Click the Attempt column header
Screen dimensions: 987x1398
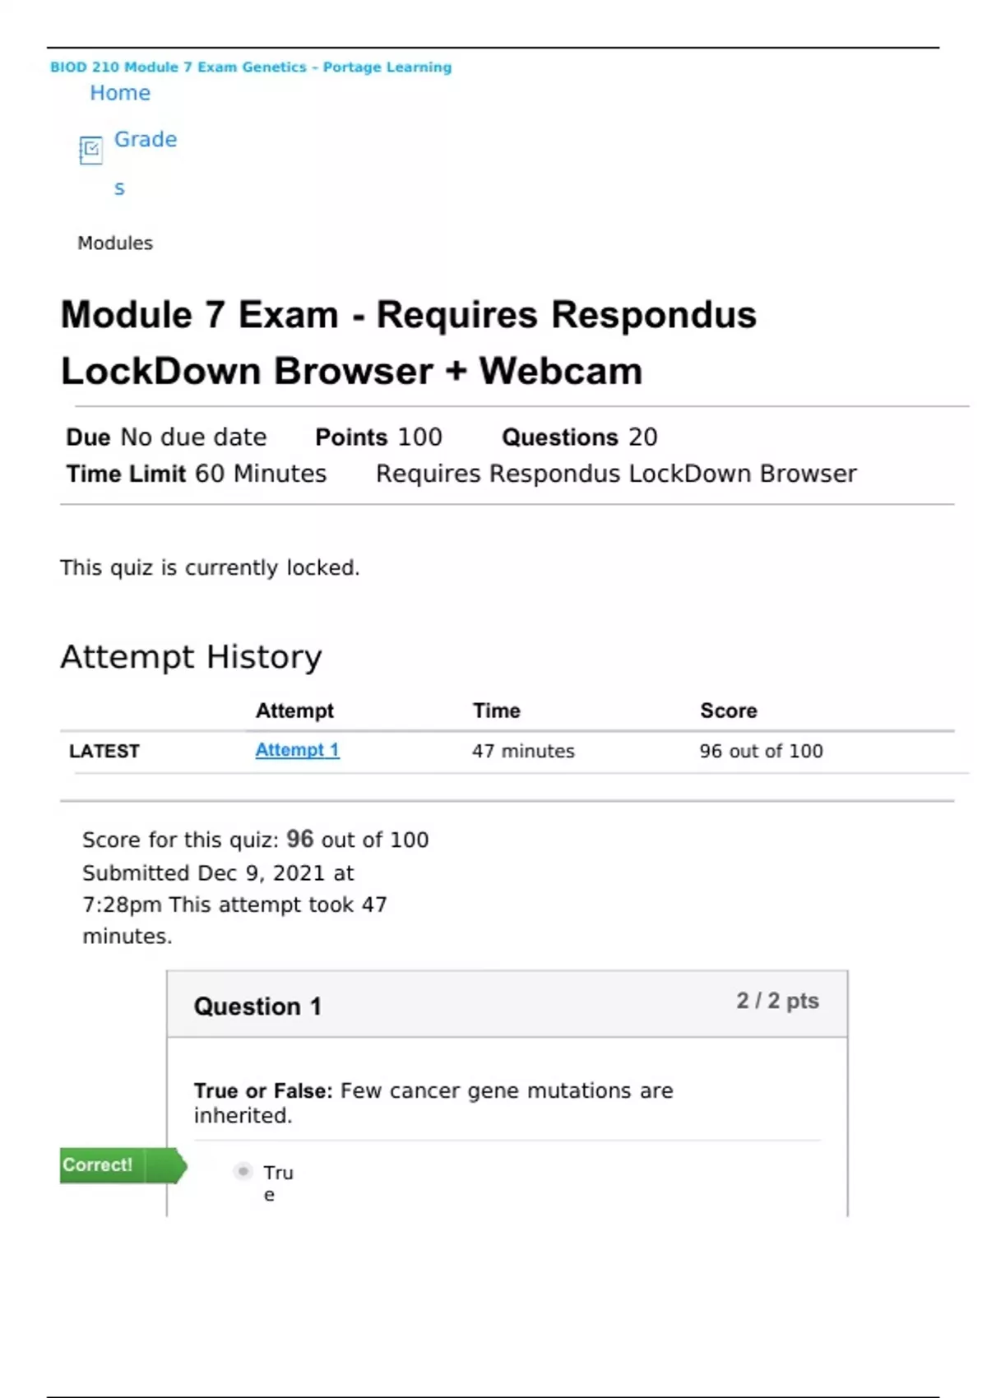(x=294, y=711)
